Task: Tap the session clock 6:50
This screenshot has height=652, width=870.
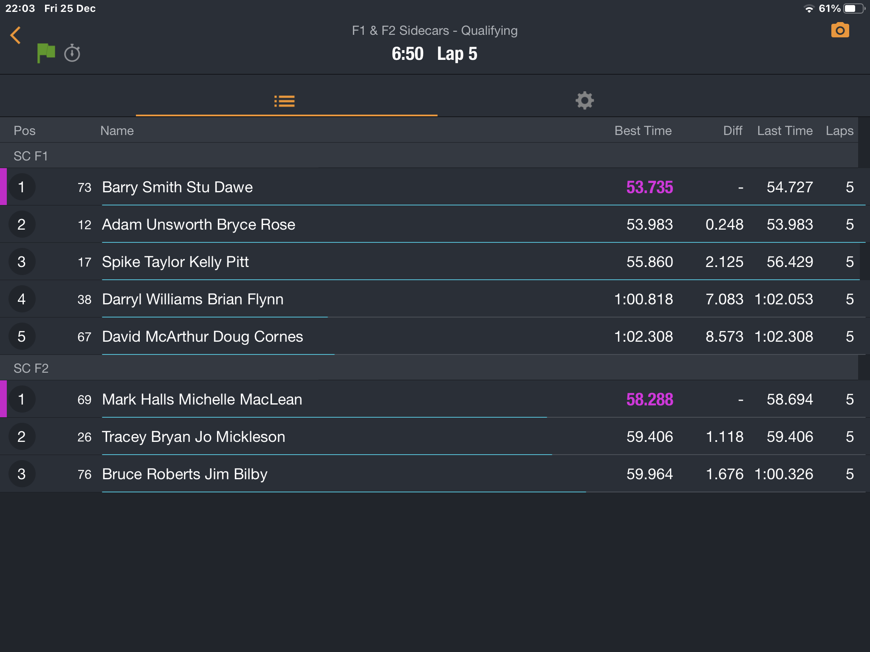Action: point(407,54)
